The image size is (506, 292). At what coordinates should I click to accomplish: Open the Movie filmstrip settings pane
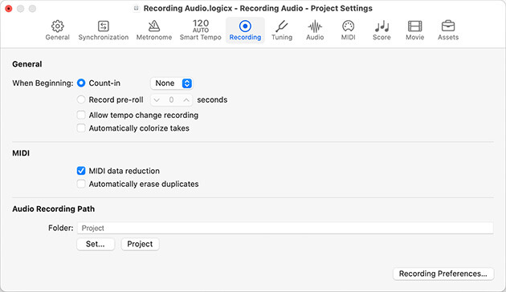(415, 30)
